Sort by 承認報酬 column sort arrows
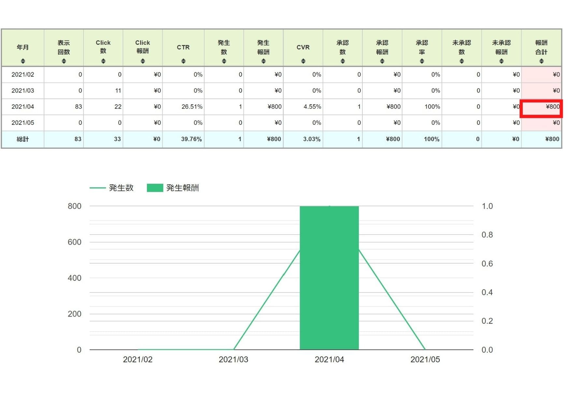The height and width of the screenshot is (404, 569). (382, 61)
